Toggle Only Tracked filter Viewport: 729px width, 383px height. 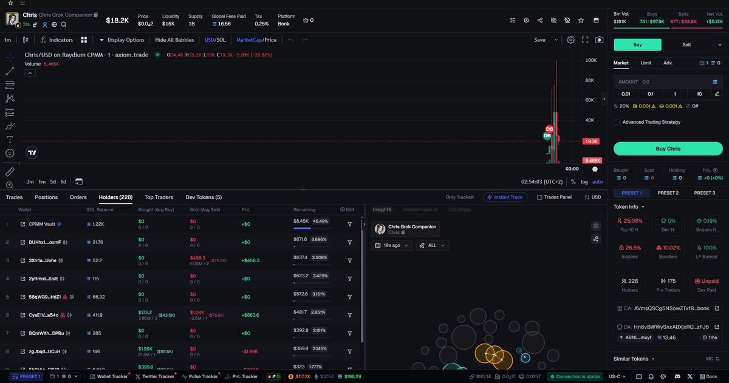click(459, 197)
